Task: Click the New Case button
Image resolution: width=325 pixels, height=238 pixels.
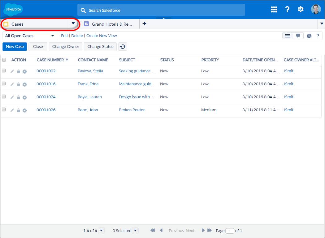Action: 15,47
